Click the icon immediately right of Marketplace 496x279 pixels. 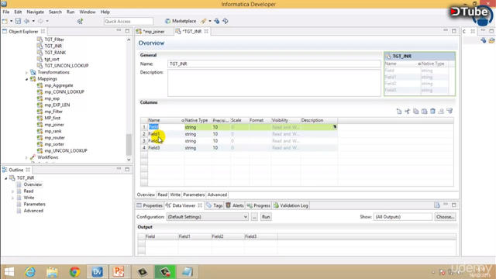pos(203,21)
